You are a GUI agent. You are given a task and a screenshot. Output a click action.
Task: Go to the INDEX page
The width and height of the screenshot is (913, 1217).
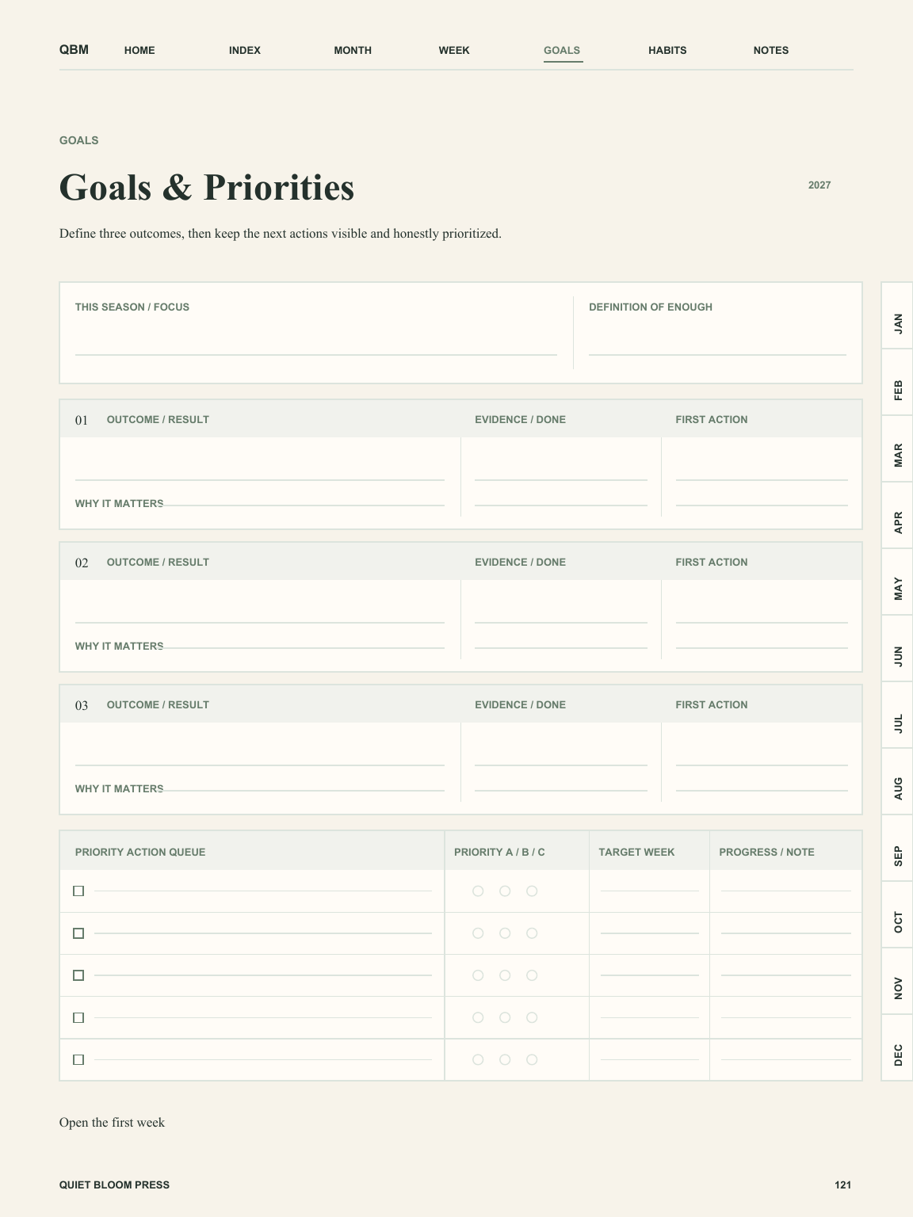point(245,50)
